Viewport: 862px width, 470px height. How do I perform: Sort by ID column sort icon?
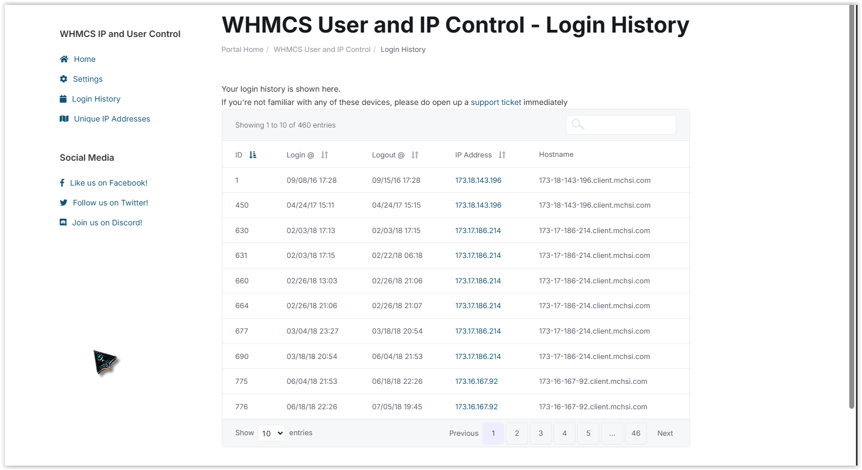coord(253,155)
